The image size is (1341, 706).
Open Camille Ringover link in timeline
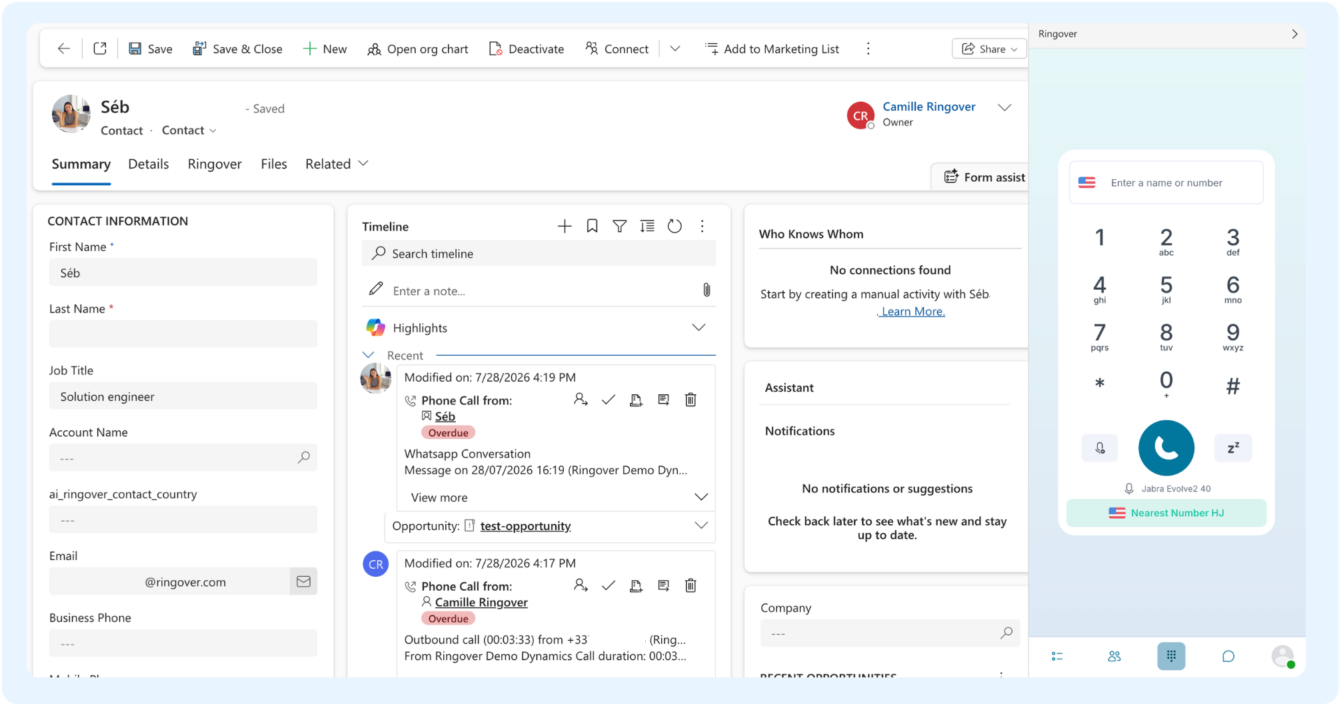click(481, 602)
